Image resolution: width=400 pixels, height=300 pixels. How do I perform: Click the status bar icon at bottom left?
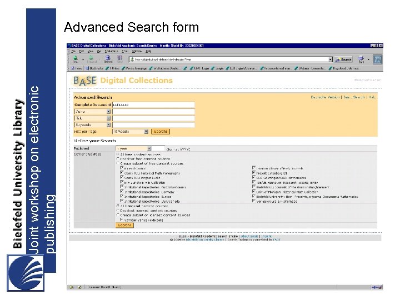[72, 287]
